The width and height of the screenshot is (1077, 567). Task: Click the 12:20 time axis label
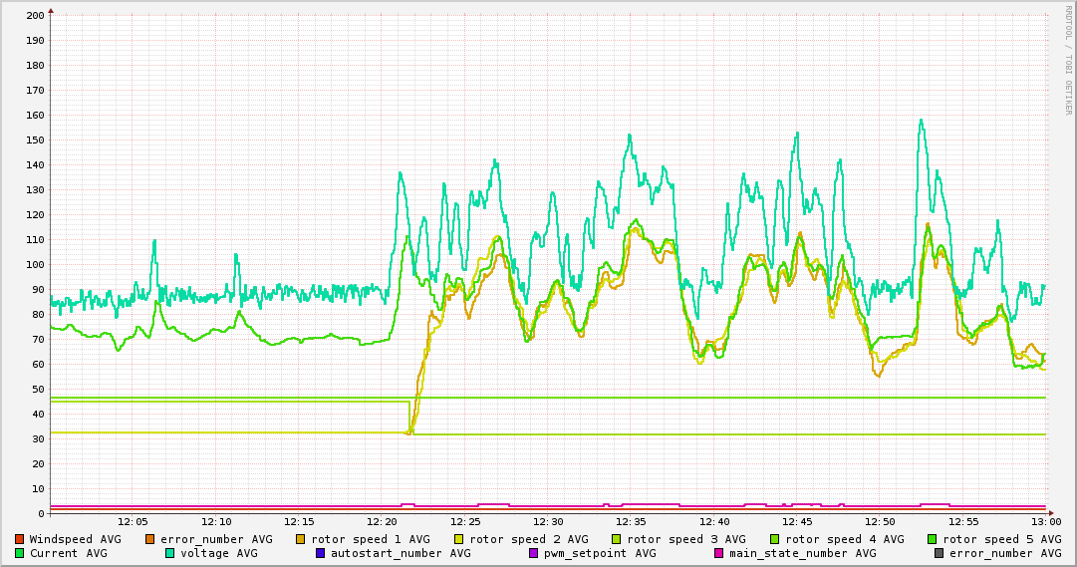click(x=383, y=522)
